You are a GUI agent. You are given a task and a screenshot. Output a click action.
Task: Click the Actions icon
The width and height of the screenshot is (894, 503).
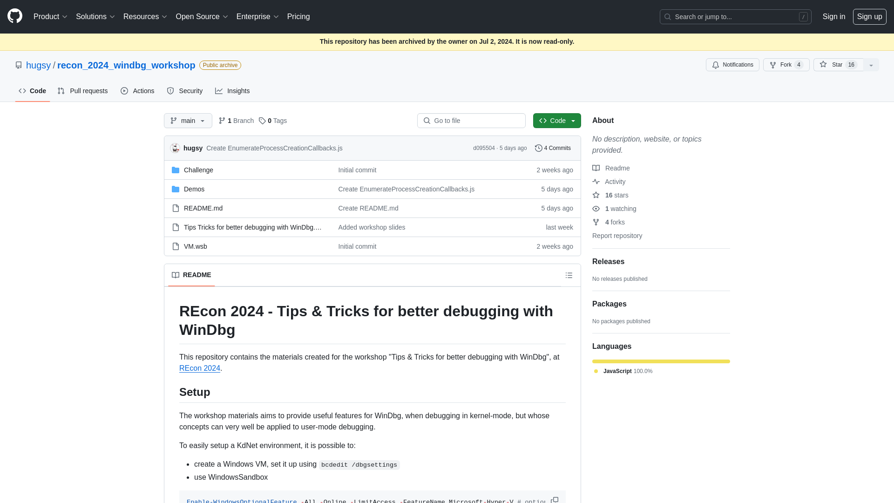[125, 91]
